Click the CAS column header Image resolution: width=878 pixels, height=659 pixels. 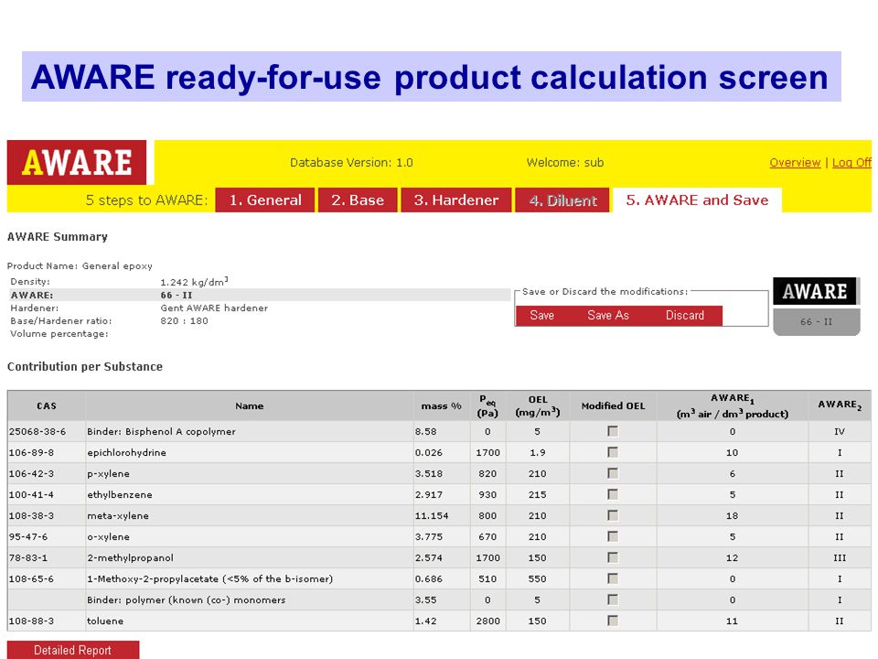coord(47,405)
